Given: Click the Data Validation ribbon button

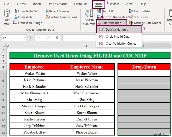Looking at the screenshot, I should tap(110, 23).
